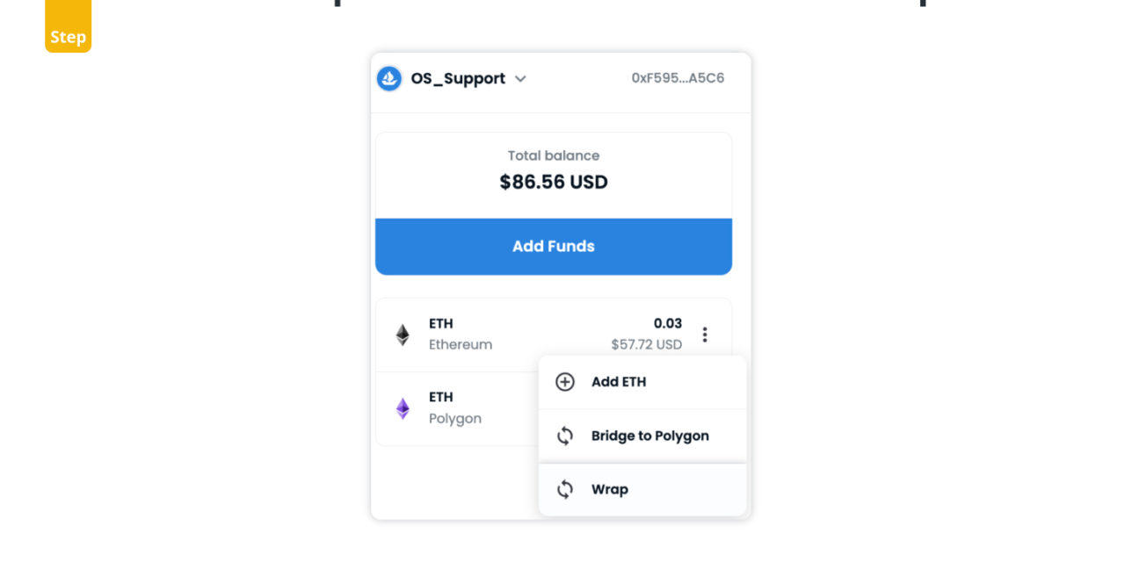Click the swap icon beside Wrap
The width and height of the screenshot is (1125, 562).
[565, 489]
